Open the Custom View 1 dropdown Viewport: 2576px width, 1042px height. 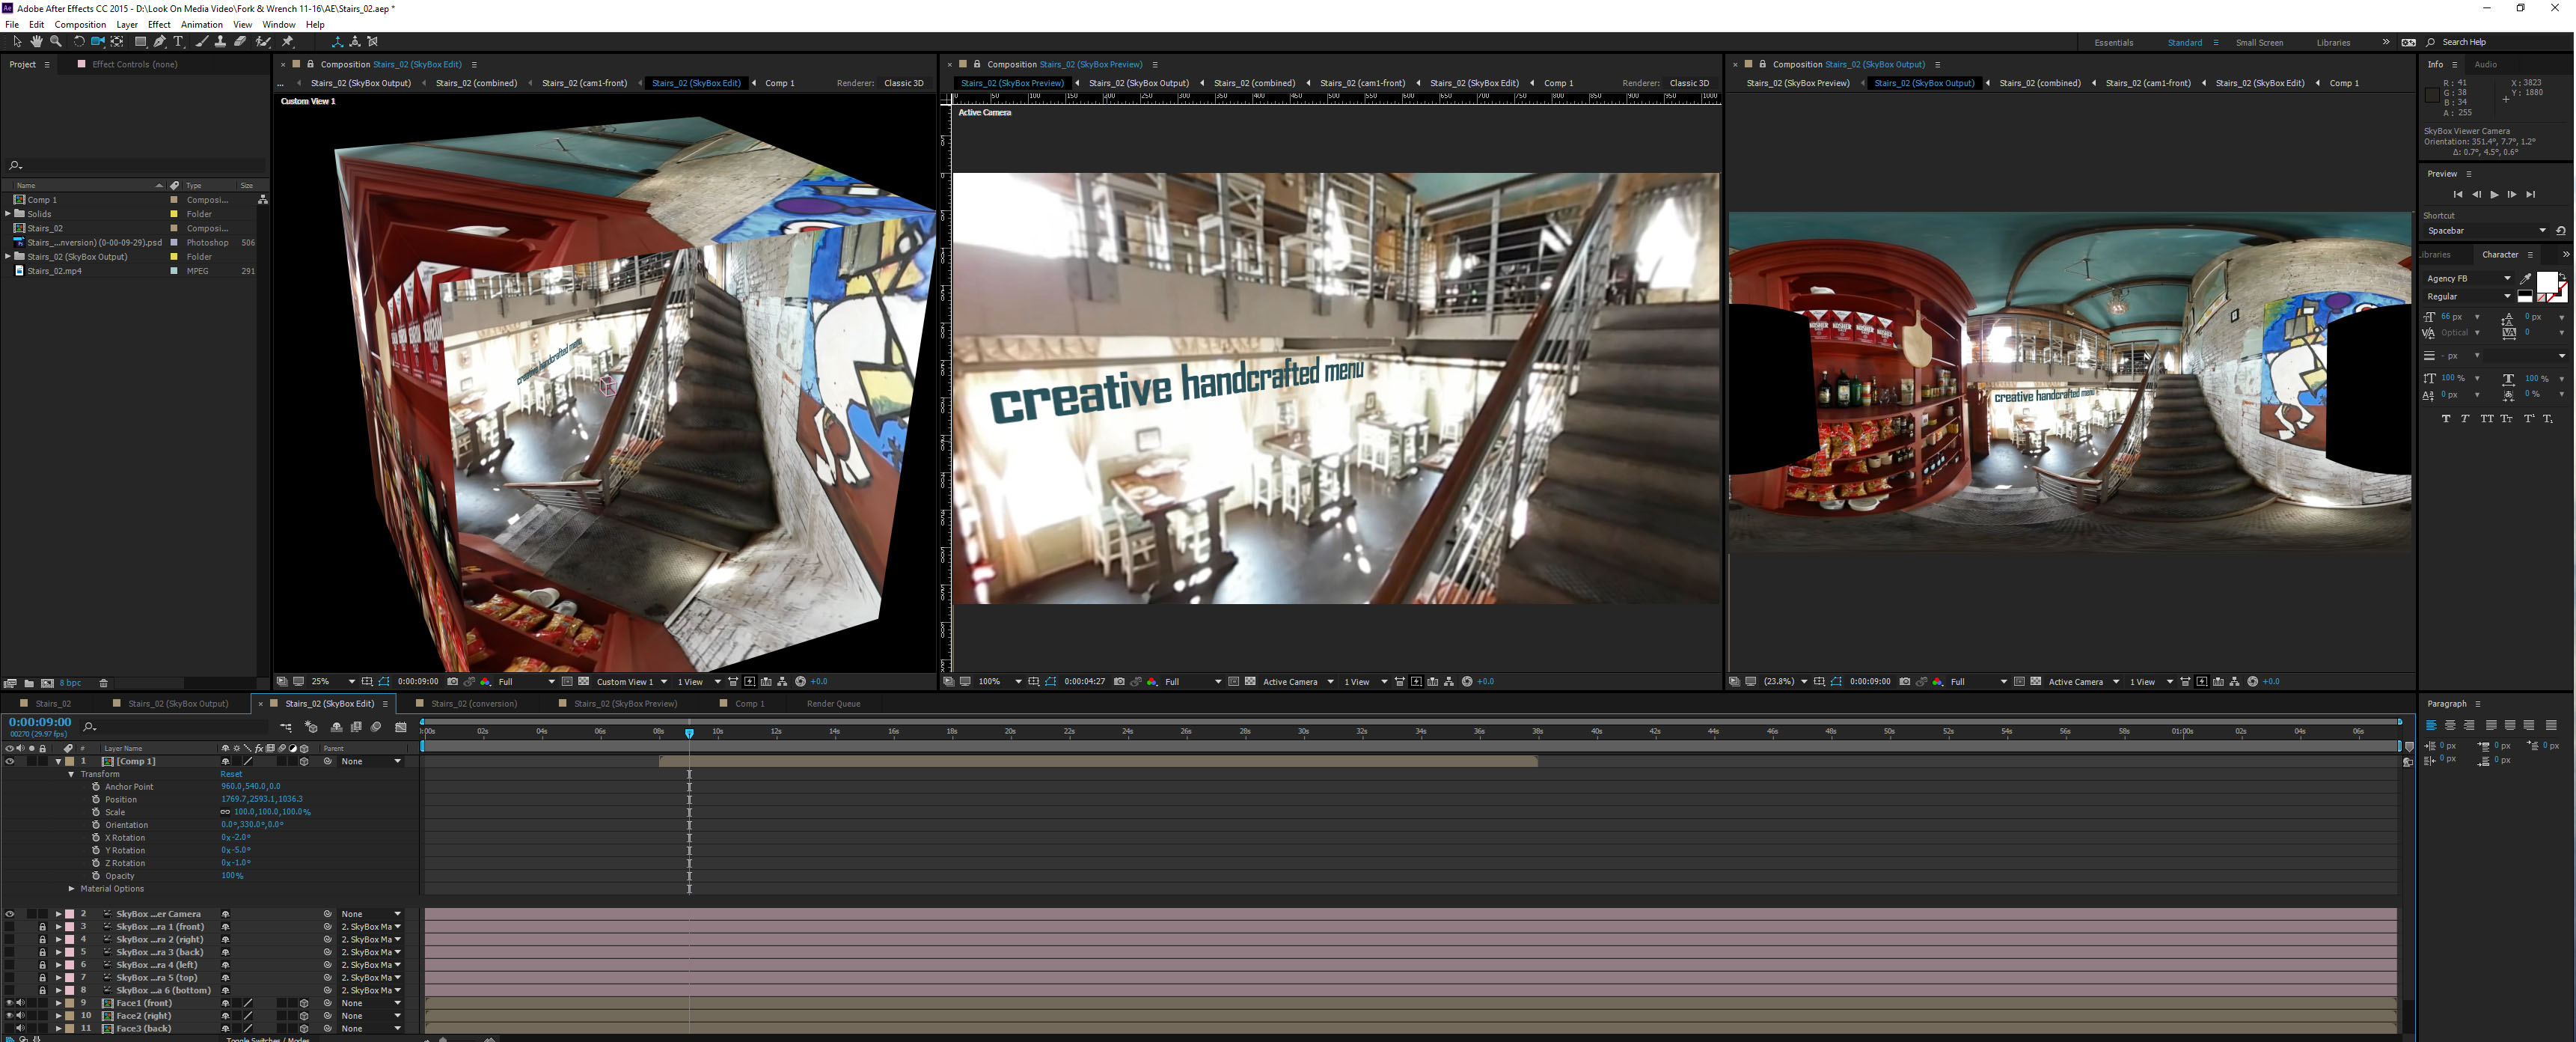tap(630, 682)
